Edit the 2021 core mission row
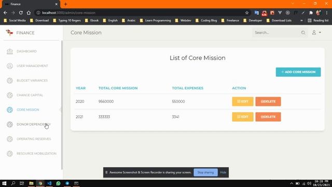332x187 pixels. pos(243,117)
